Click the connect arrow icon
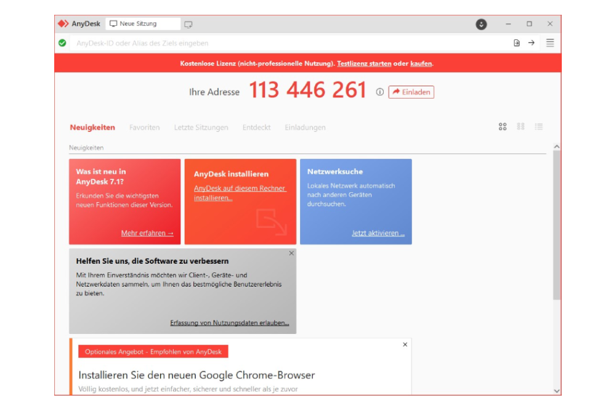 click(531, 43)
